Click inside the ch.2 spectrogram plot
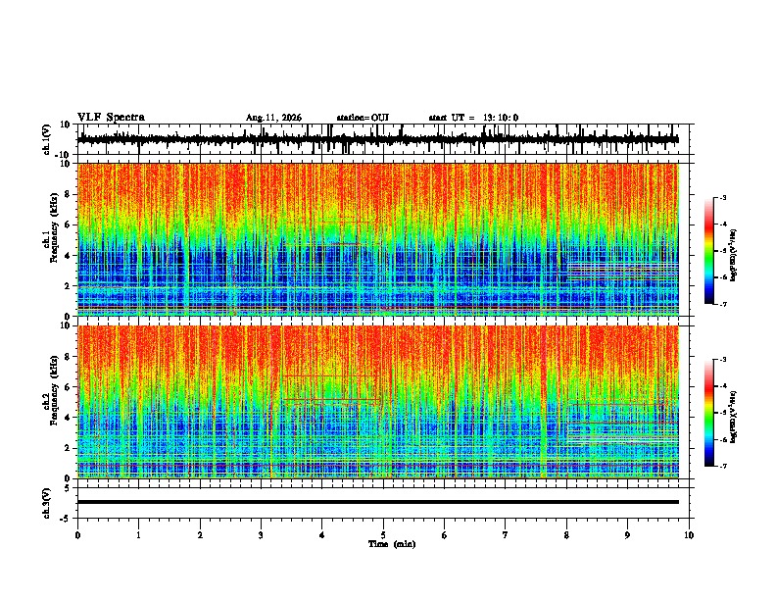The width and height of the screenshot is (776, 600). [377, 402]
